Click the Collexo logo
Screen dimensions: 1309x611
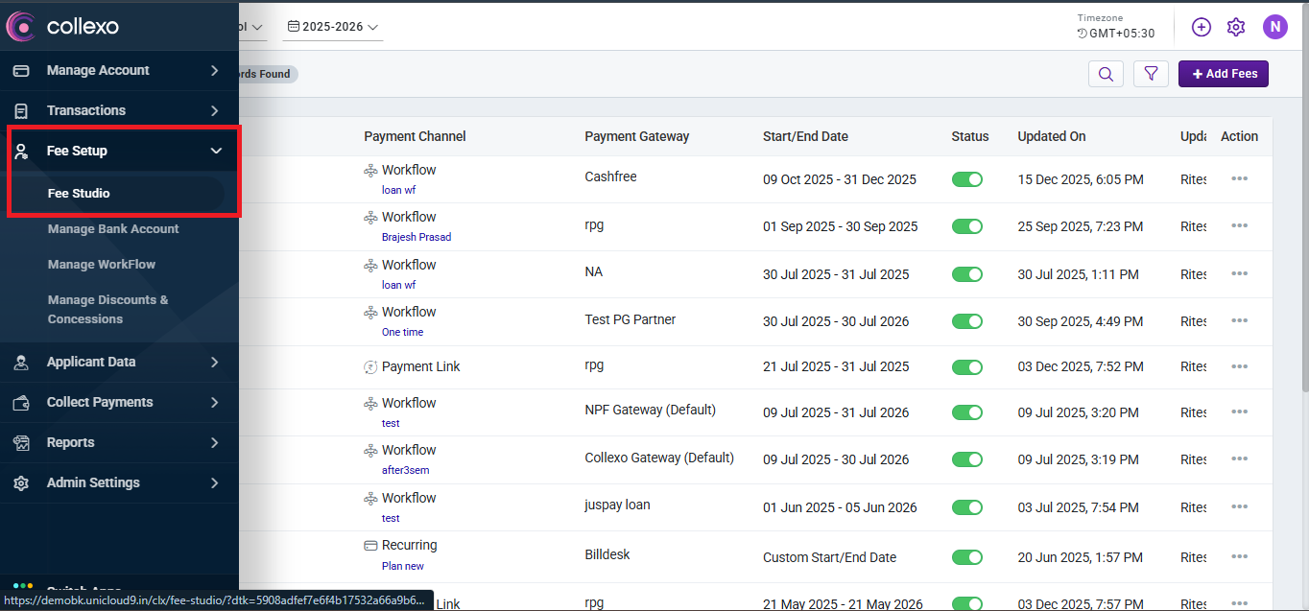pyautogui.click(x=63, y=27)
